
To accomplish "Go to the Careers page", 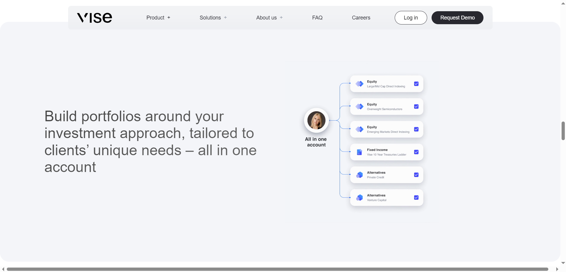I will (x=361, y=17).
